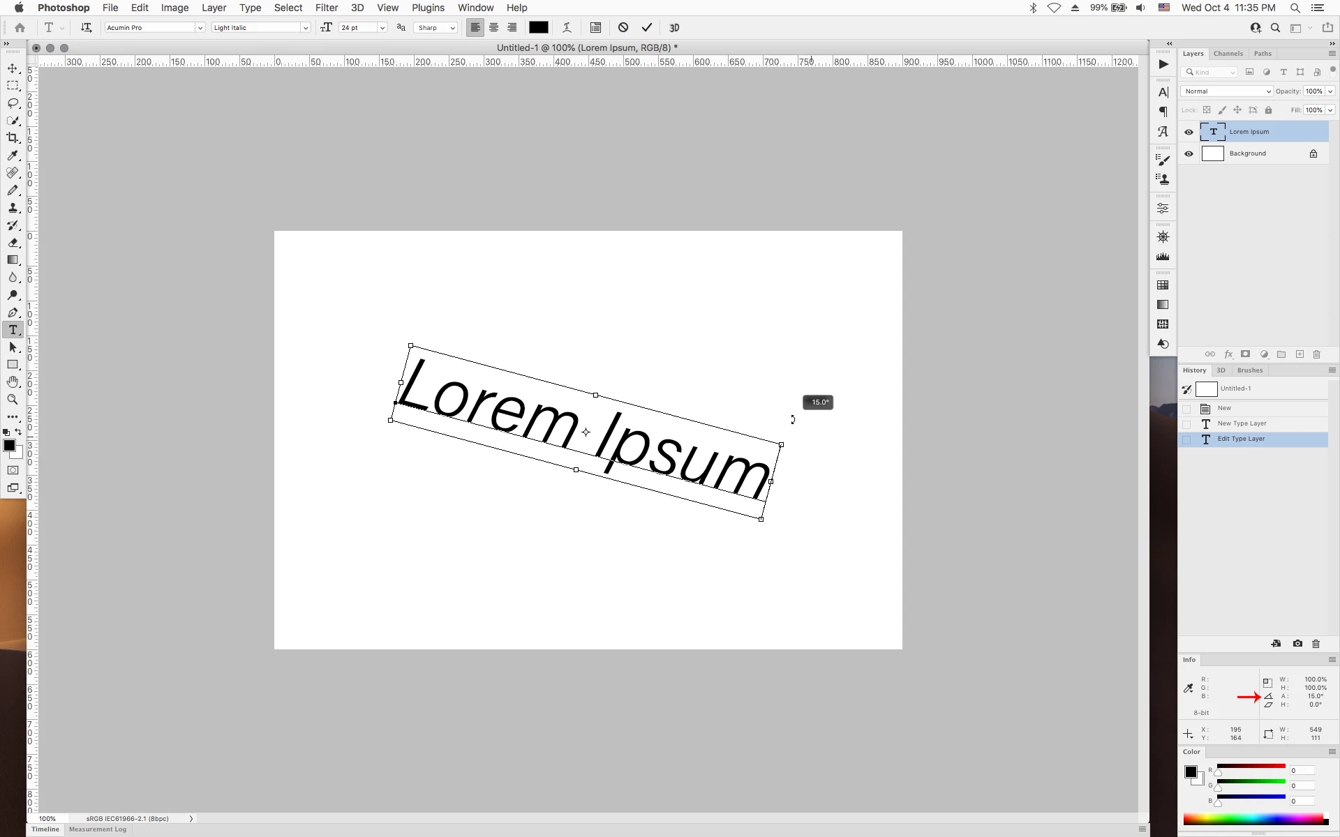Select the Eyedropper tool

pos(13,156)
